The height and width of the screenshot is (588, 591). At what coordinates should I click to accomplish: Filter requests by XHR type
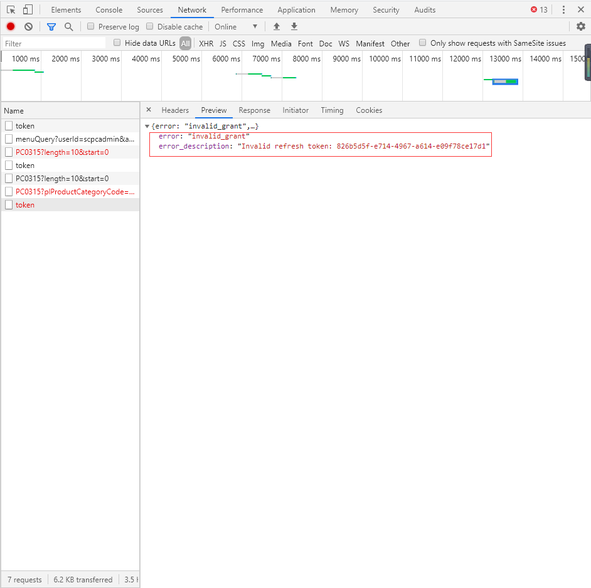pos(206,43)
